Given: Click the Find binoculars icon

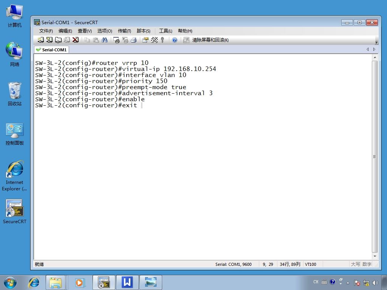Looking at the screenshot, I should point(104,40).
